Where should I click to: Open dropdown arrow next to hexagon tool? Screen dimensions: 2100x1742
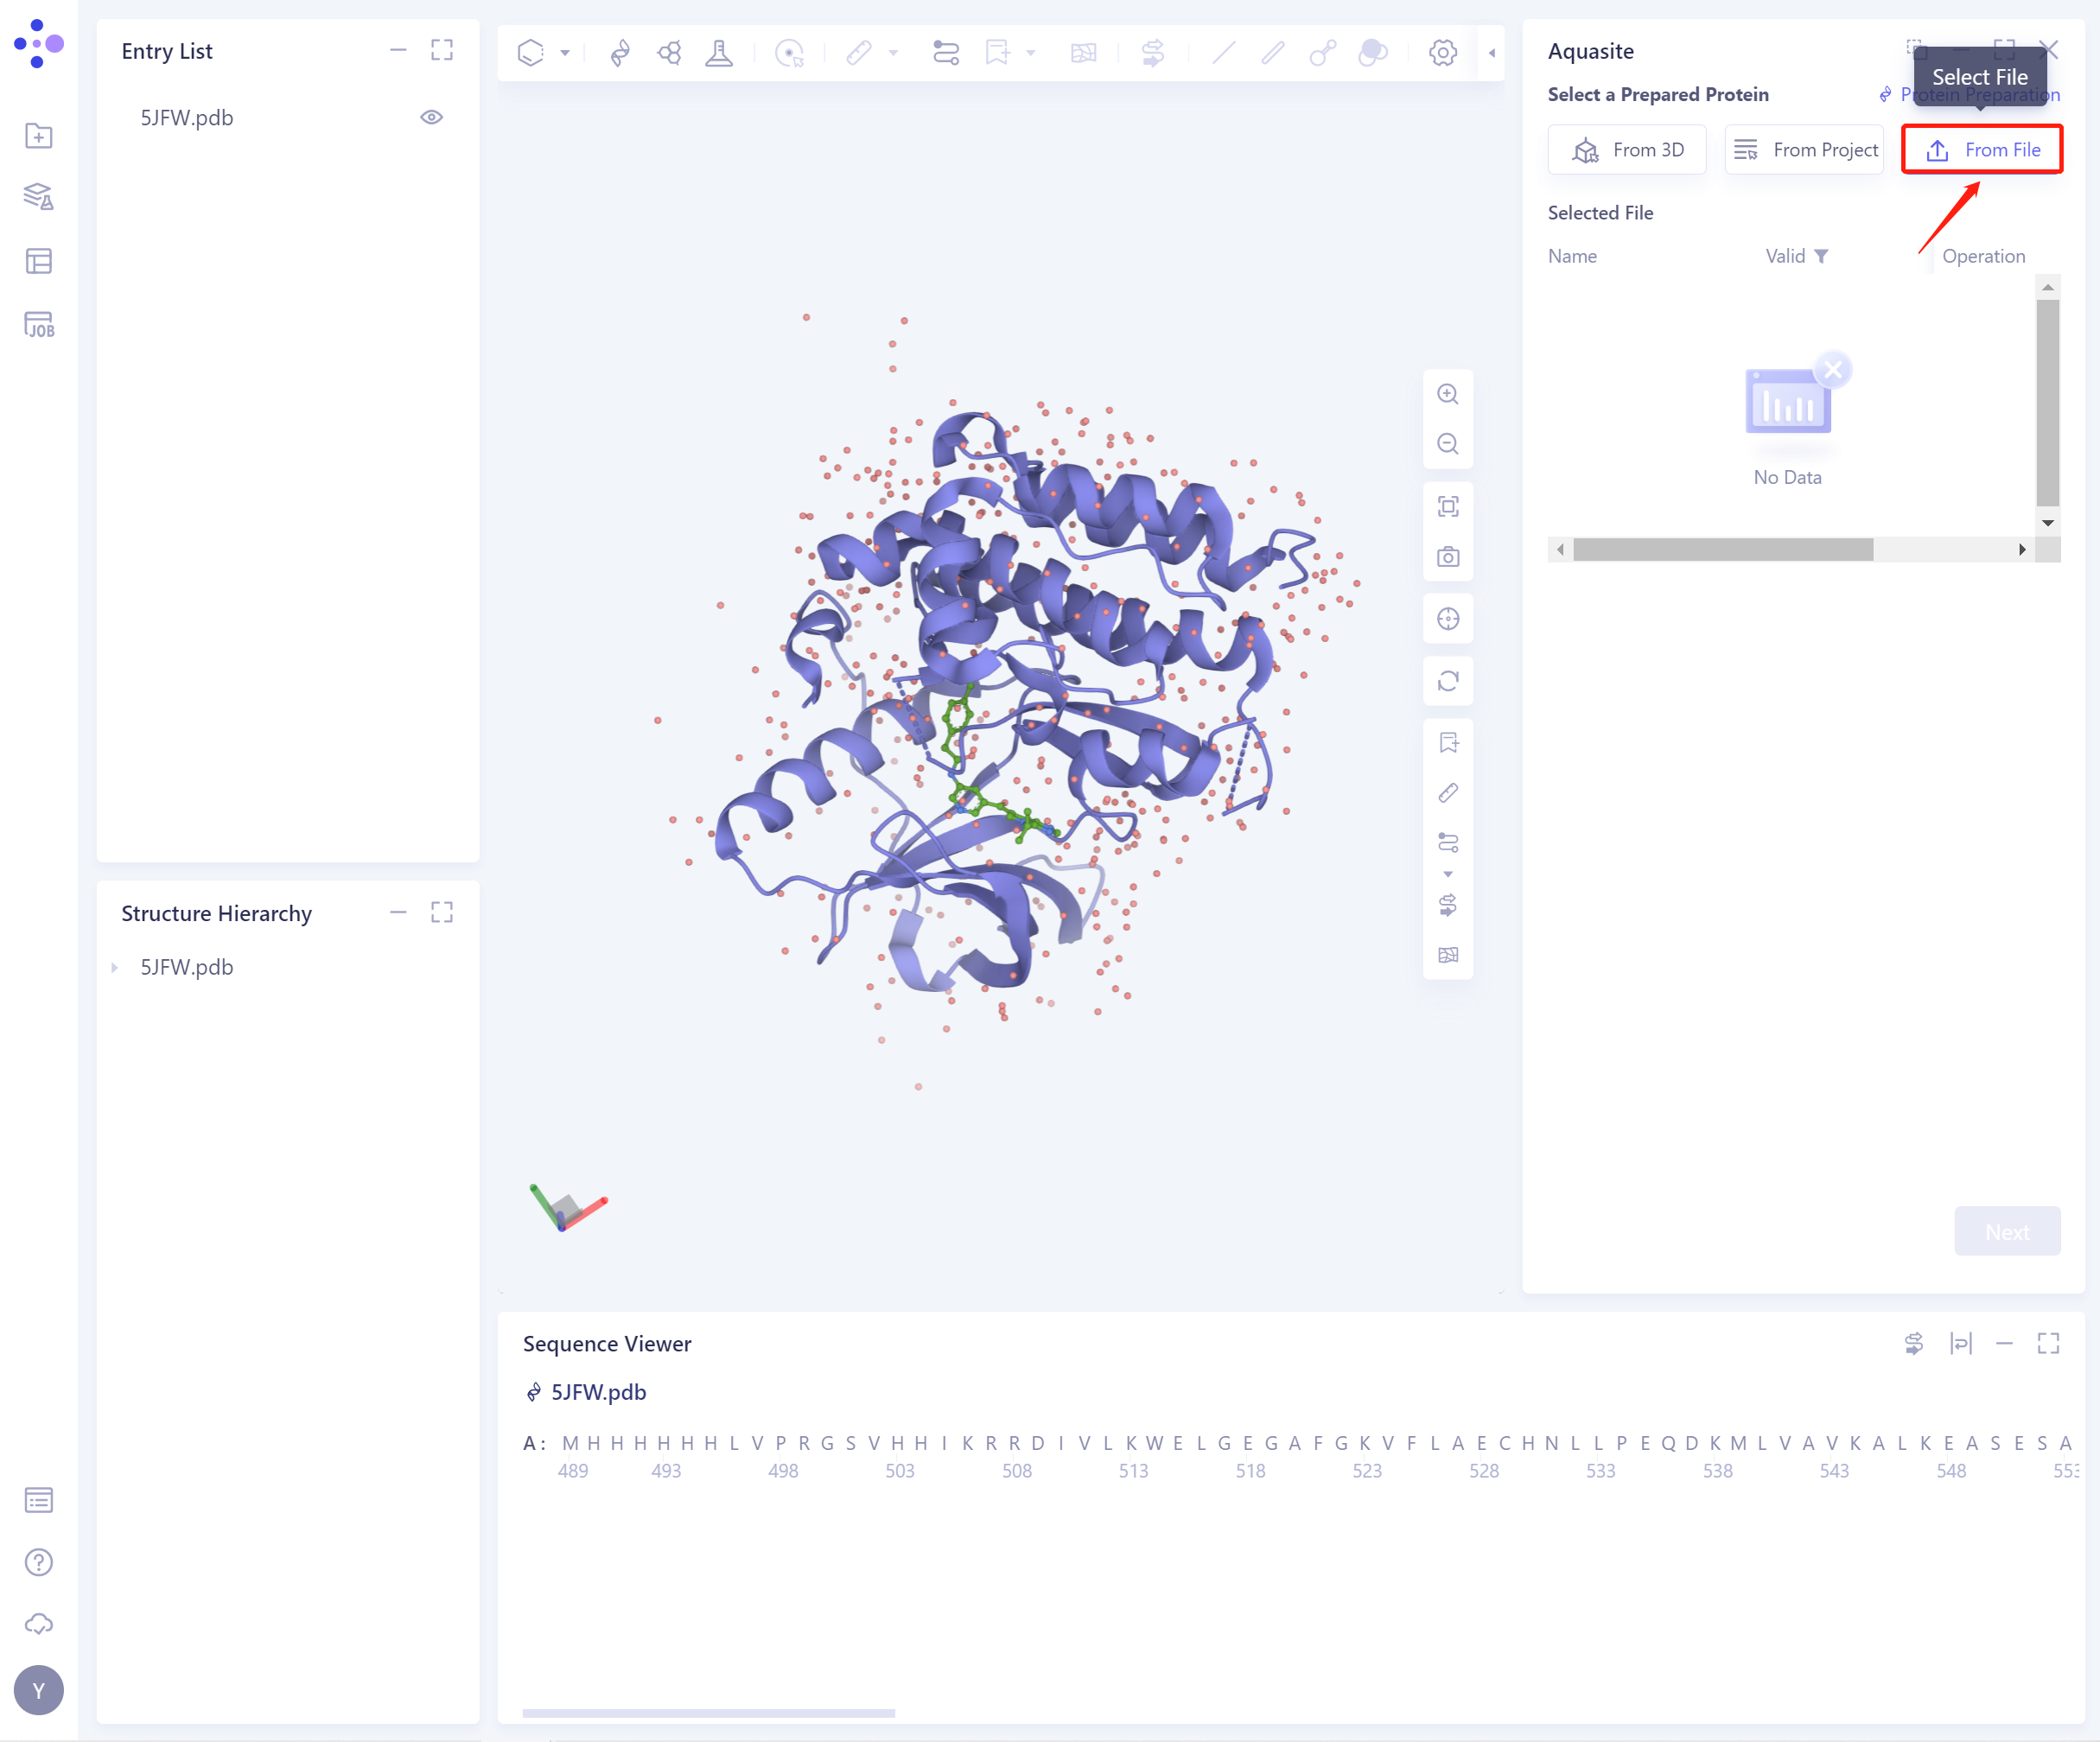click(x=565, y=53)
